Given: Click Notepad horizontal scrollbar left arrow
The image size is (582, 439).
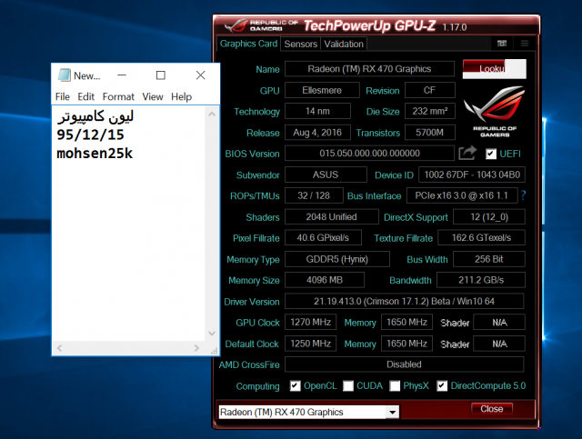Looking at the screenshot, I should 59,348.
